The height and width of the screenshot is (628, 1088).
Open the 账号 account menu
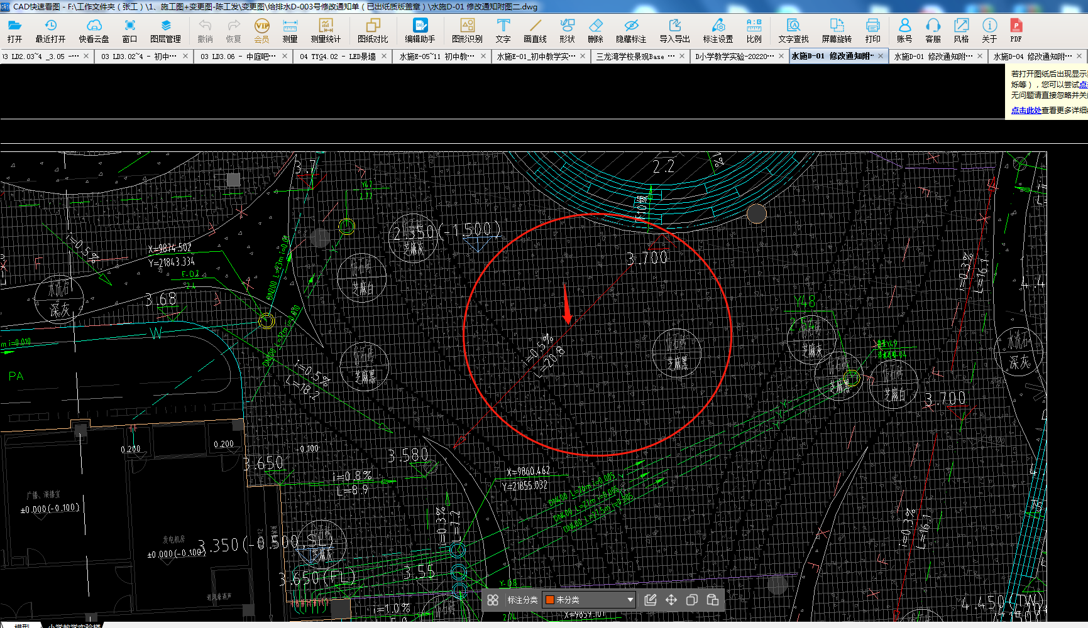pos(904,31)
